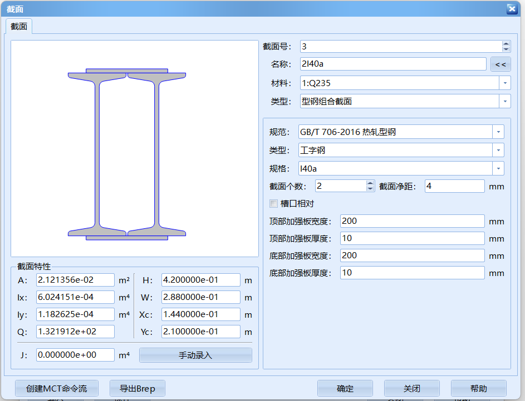Increment the 截面号 value using up arrow
The image size is (525, 401).
[506, 43]
